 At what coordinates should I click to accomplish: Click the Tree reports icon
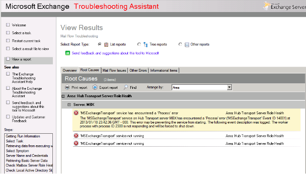tap(146, 44)
